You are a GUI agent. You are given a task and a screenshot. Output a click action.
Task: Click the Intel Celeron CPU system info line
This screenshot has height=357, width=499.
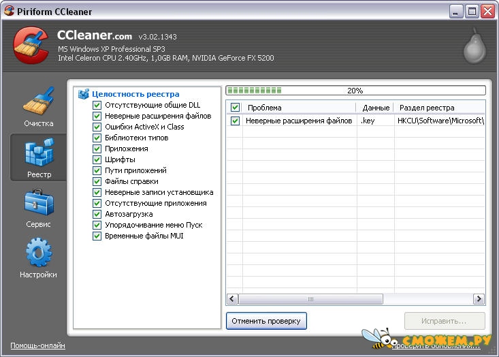click(166, 58)
